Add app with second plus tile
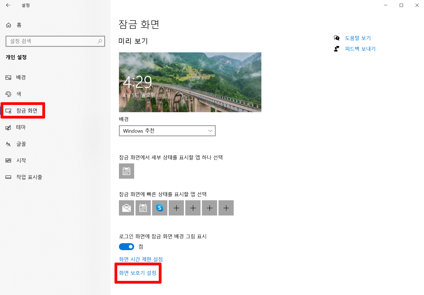 tap(193, 208)
